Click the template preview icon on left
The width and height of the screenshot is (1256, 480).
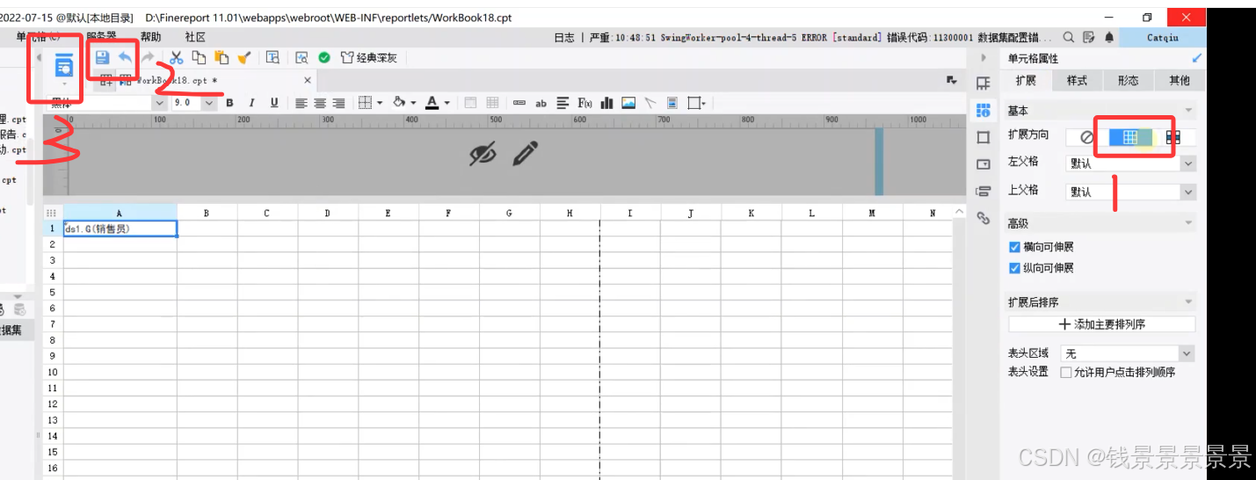[64, 65]
